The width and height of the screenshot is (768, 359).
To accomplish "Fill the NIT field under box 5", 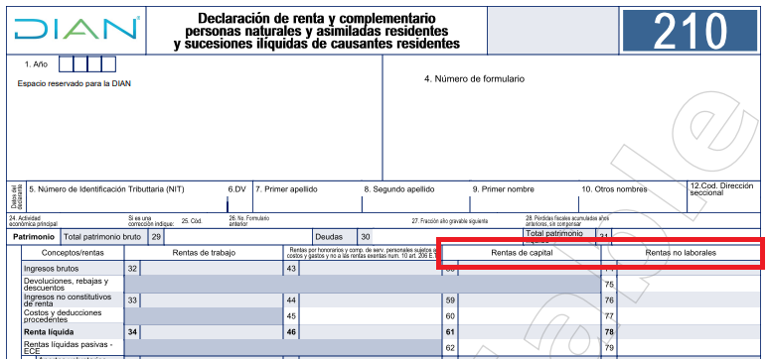I will click(x=126, y=203).
